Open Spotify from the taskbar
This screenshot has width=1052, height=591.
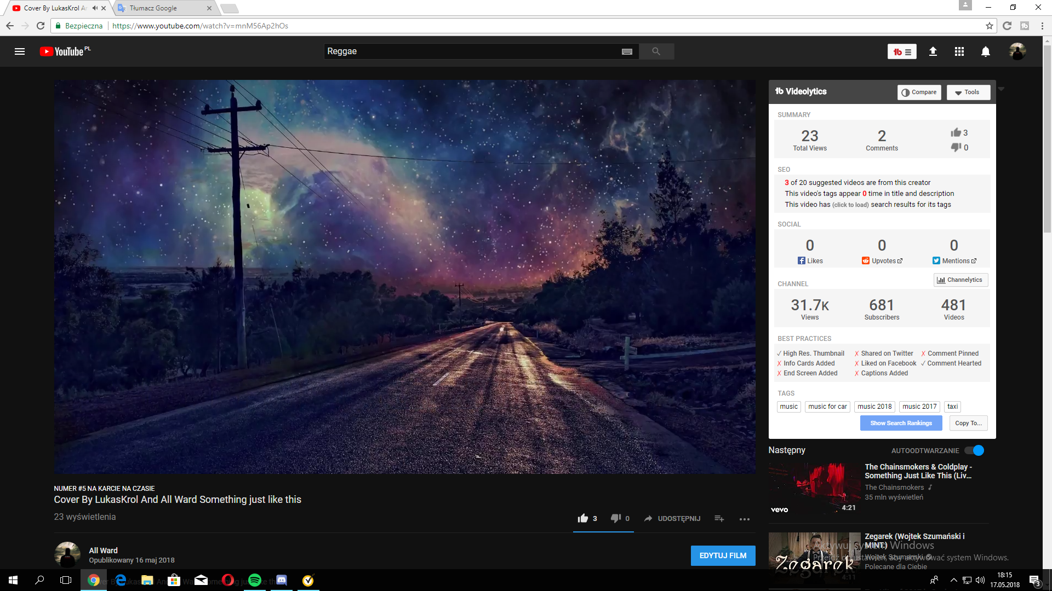[254, 580]
